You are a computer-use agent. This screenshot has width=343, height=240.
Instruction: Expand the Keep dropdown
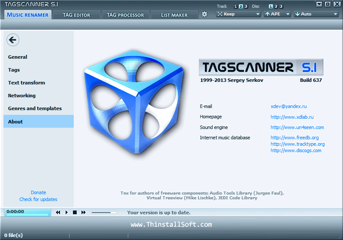point(238,14)
